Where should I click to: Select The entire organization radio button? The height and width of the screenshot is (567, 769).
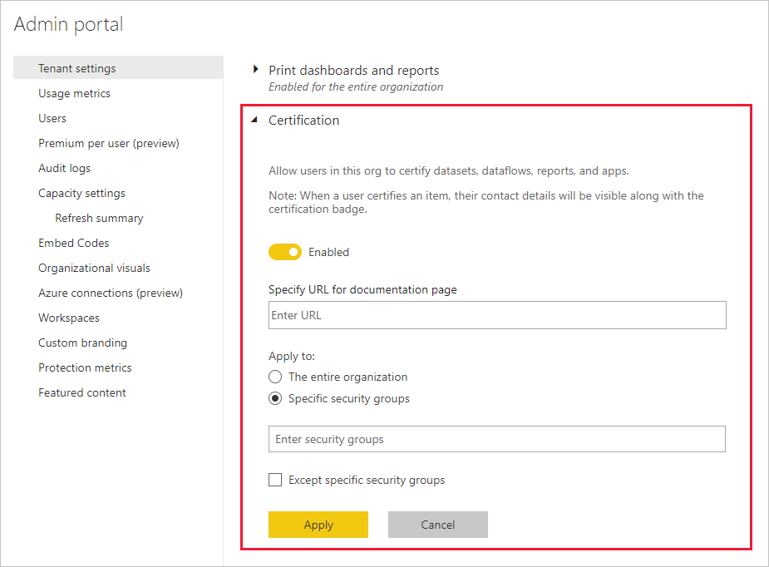tap(275, 377)
